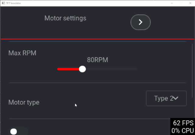Click the vertical scrollbar on the right

(x=192, y=70)
